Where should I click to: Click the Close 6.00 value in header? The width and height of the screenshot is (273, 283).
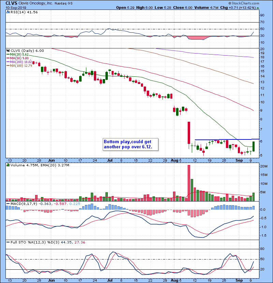click(183, 8)
